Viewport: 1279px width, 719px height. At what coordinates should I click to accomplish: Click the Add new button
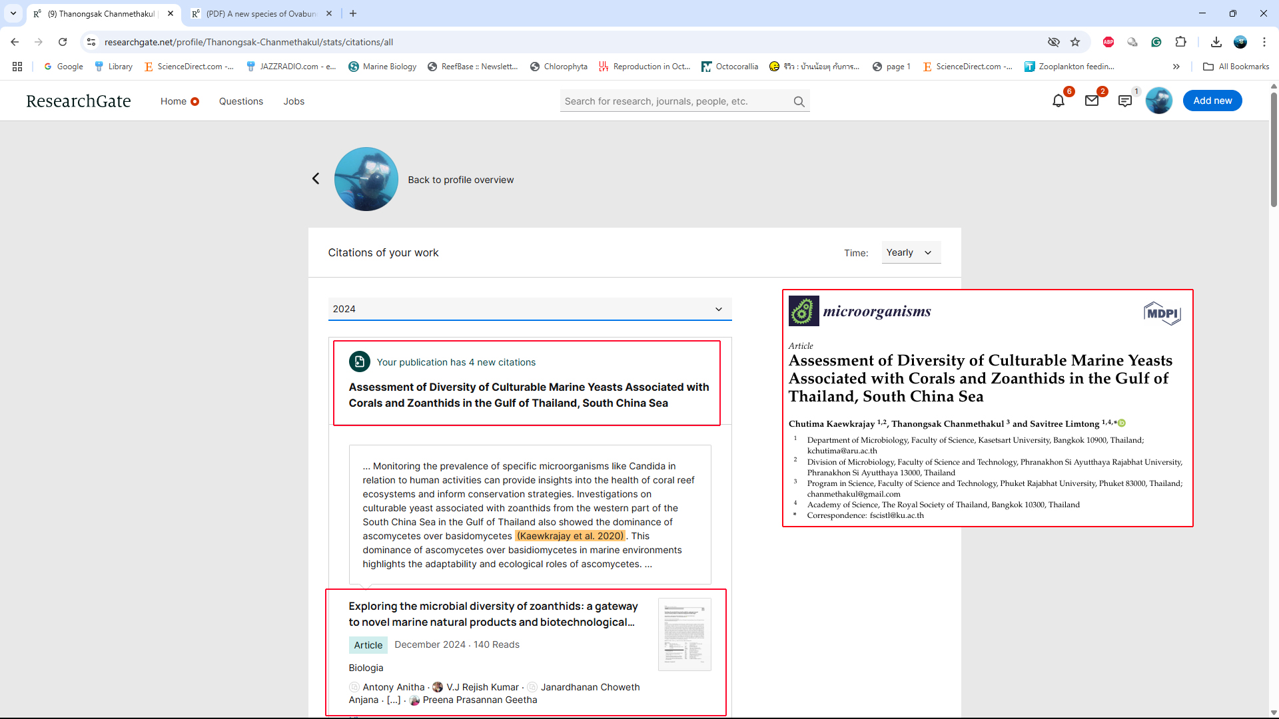(x=1212, y=101)
